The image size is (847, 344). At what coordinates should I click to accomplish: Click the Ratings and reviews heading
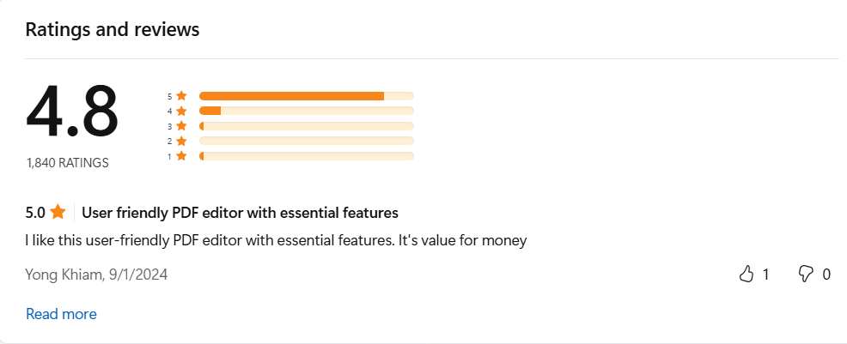pos(113,29)
